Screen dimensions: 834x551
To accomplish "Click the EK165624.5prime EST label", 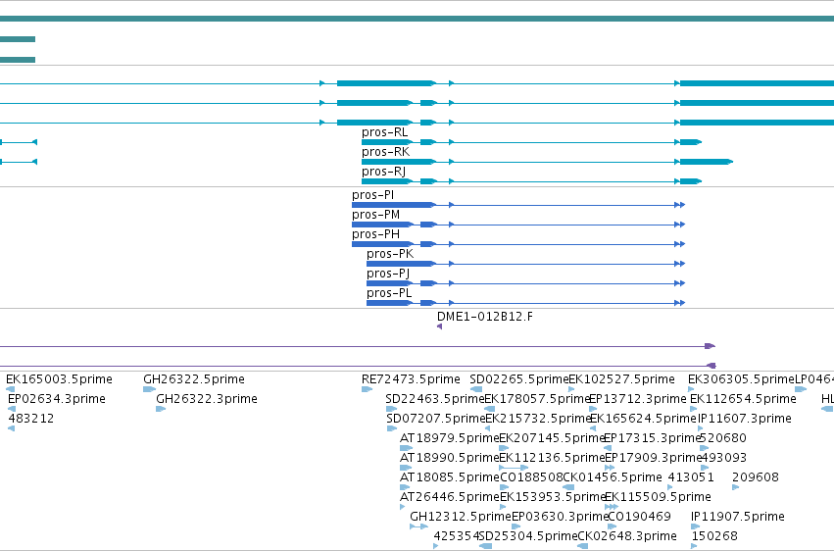I will point(644,419).
